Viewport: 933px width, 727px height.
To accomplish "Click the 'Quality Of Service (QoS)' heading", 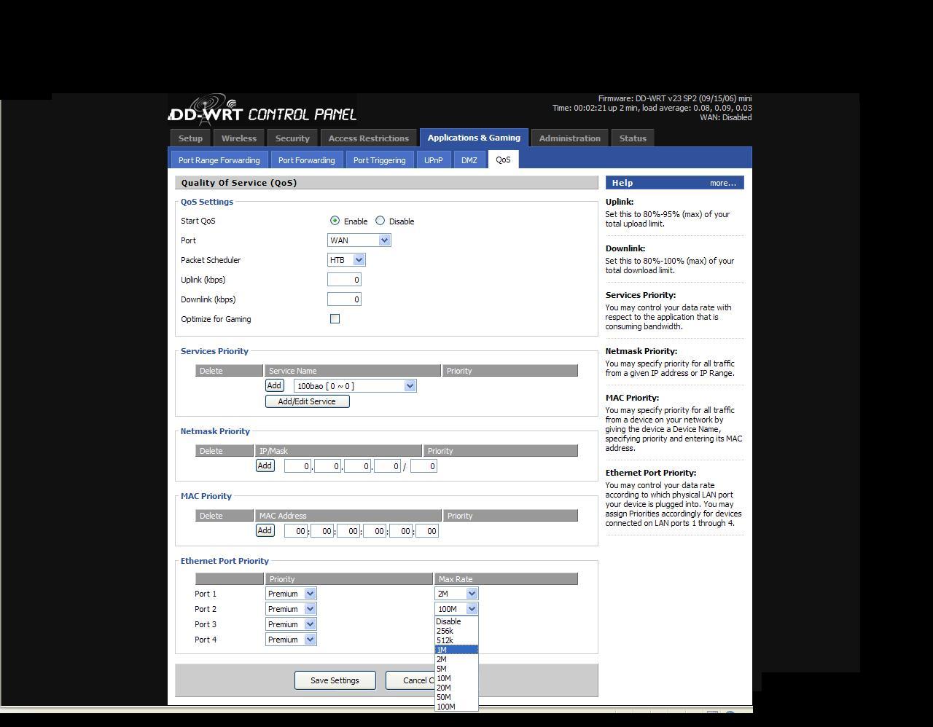I will point(239,183).
